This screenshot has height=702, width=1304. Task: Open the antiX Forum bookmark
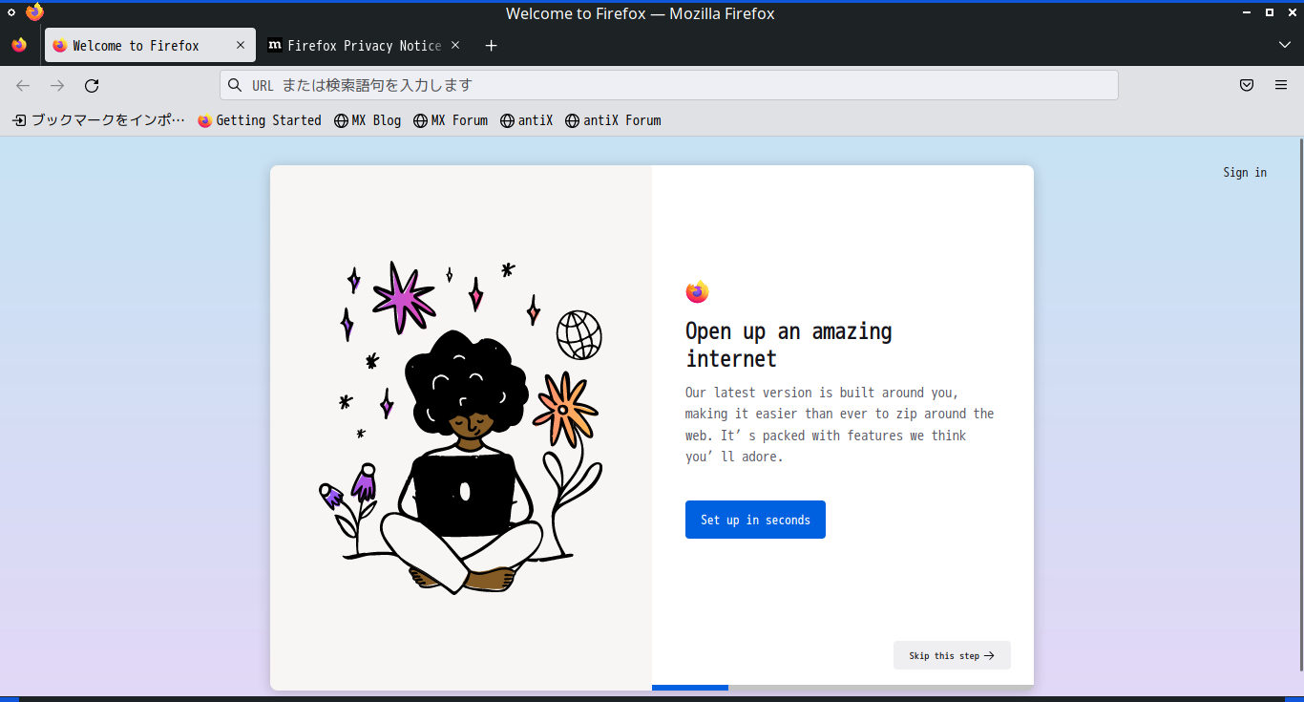[613, 120]
